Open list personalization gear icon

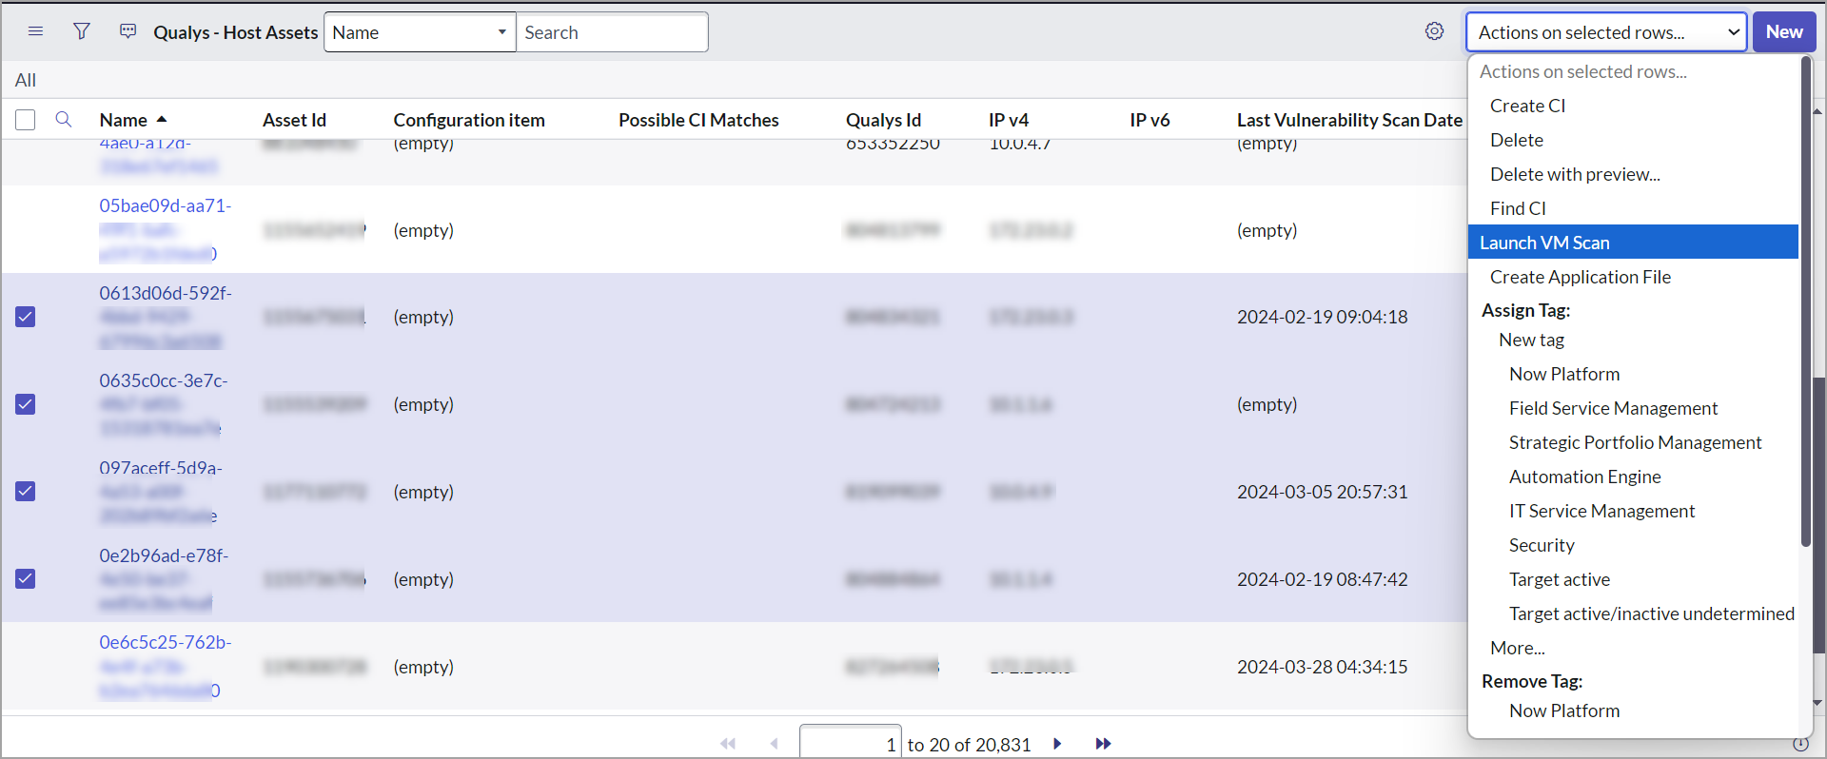tap(1434, 31)
